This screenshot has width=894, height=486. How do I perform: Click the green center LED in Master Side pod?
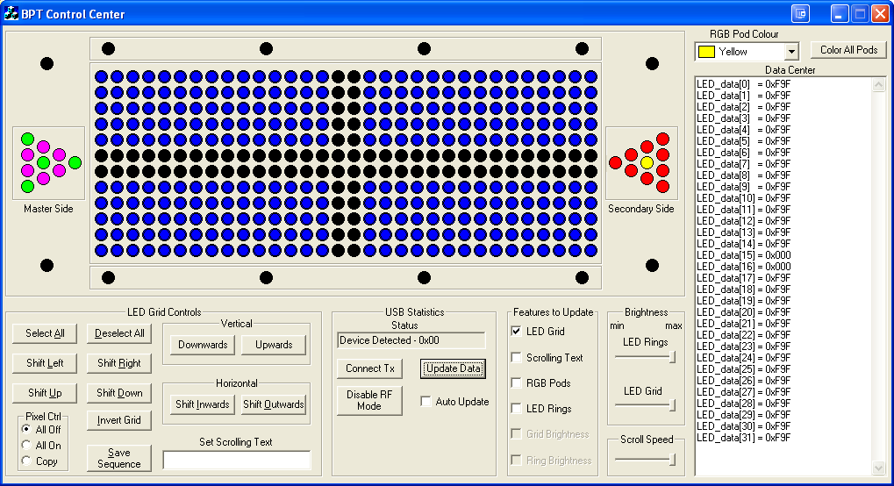coord(43,162)
